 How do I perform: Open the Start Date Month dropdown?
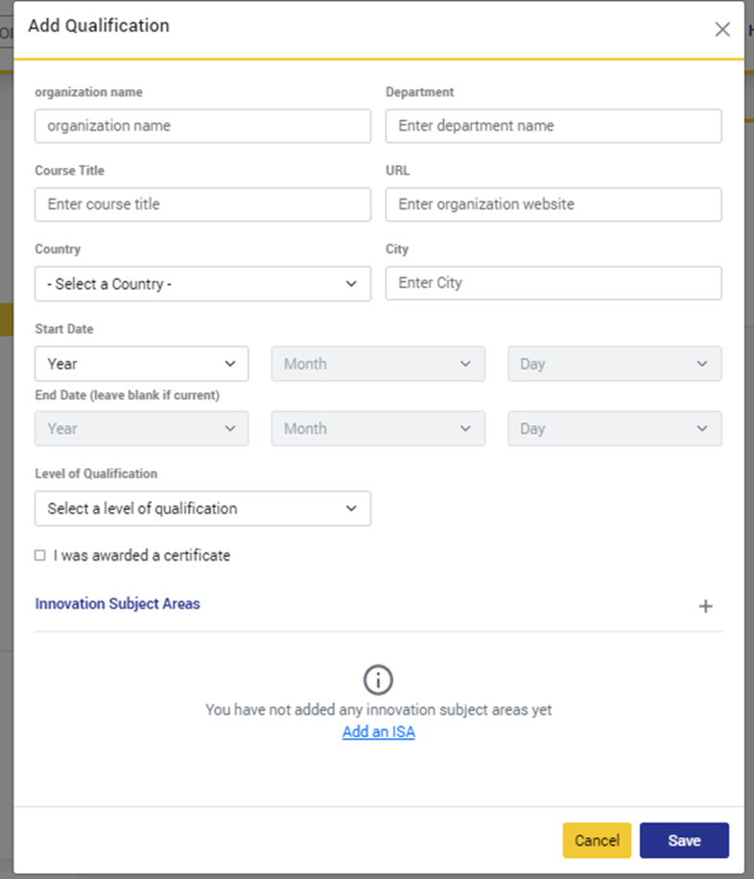coord(378,364)
